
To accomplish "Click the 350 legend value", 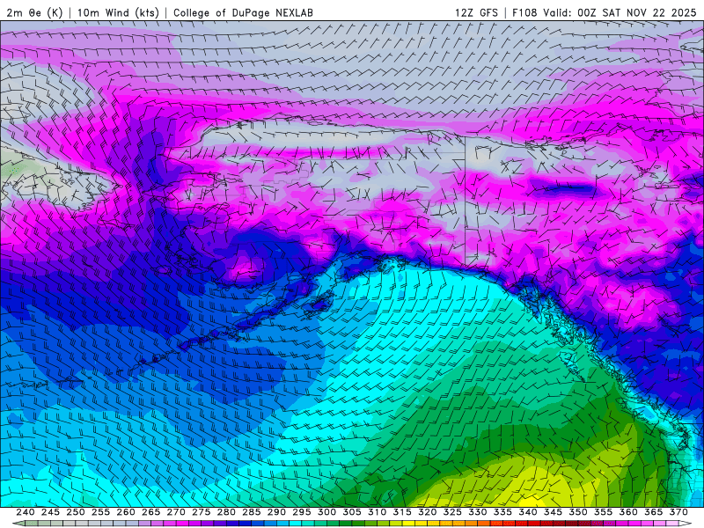I will point(578,512).
